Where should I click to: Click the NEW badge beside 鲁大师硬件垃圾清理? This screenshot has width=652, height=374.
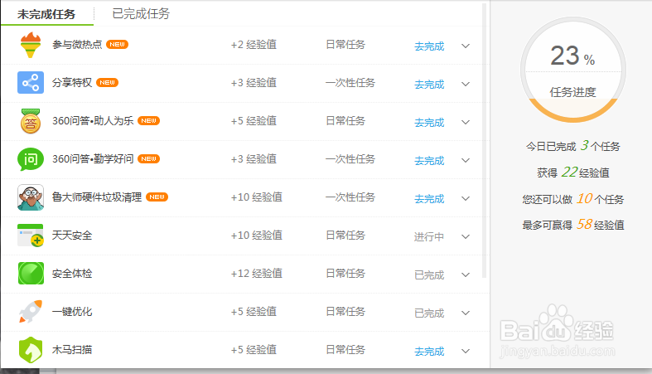pyautogui.click(x=157, y=197)
